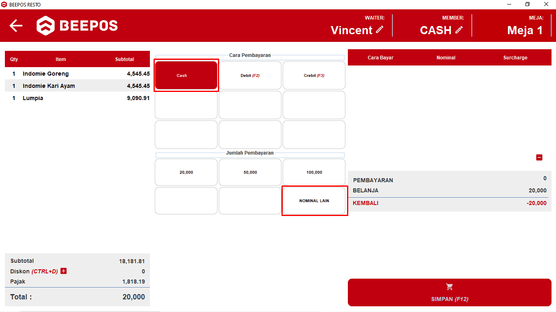This screenshot has height=312, width=556.
Task: Click the Nominal column header
Action: click(446, 58)
